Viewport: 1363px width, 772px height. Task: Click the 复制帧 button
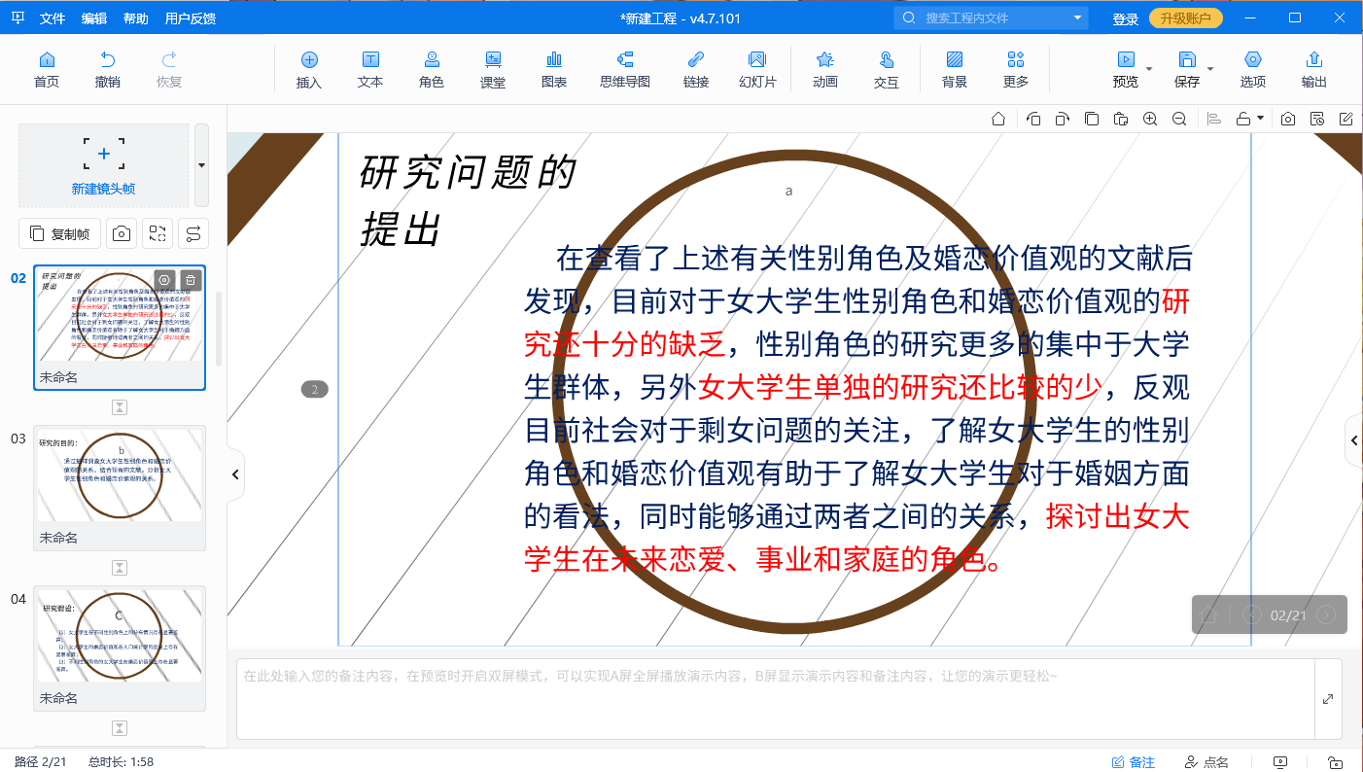click(60, 233)
